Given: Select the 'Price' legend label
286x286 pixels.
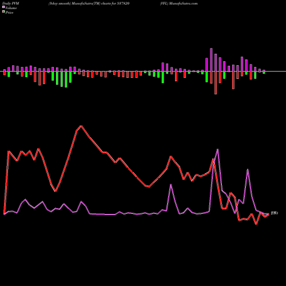Looking at the screenshot, I should tap(9, 13).
